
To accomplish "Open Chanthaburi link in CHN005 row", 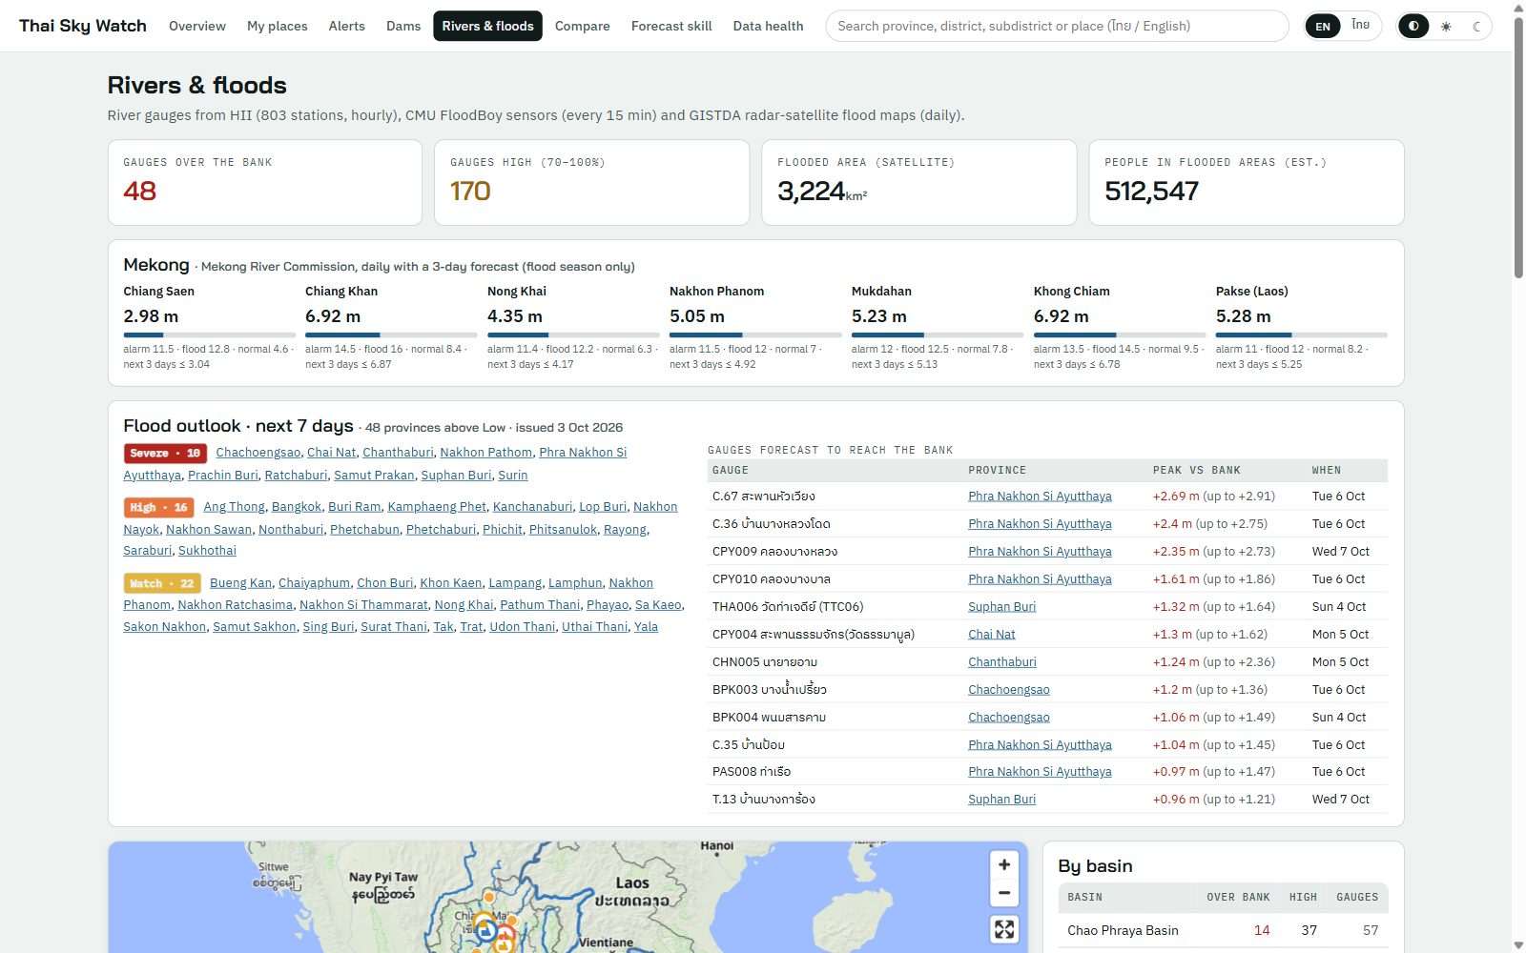I will click(x=1001, y=662).
